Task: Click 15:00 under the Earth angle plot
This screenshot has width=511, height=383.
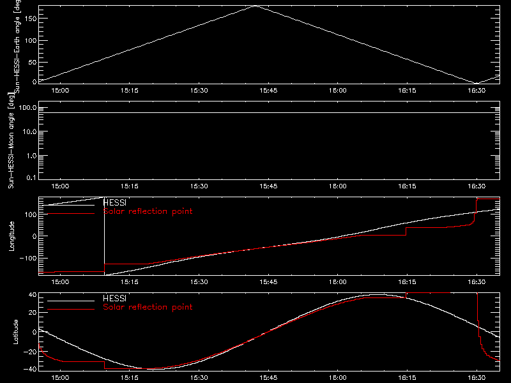Action: (x=60, y=91)
